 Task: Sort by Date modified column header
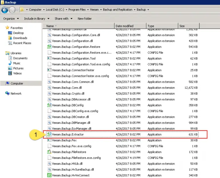[130, 26]
